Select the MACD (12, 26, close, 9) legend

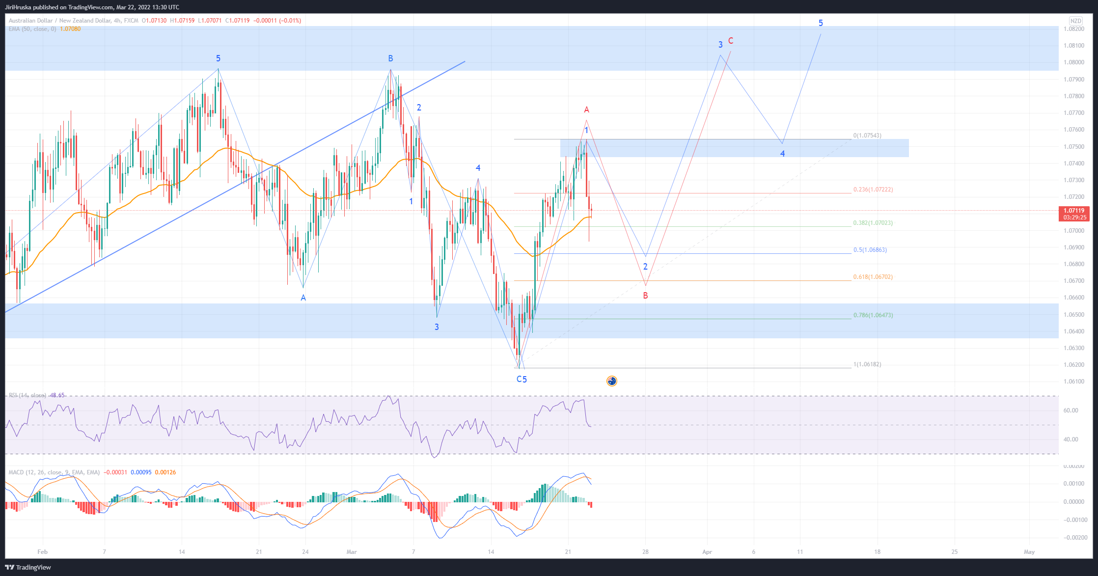click(x=54, y=472)
